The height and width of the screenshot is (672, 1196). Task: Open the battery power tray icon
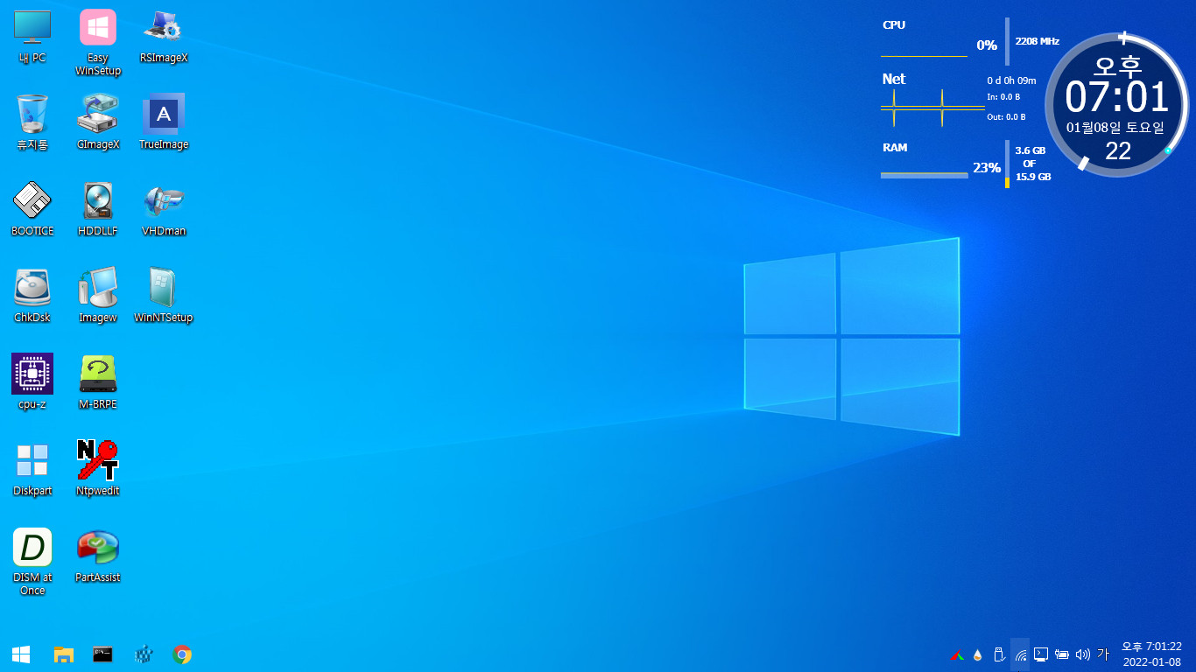tap(1062, 654)
